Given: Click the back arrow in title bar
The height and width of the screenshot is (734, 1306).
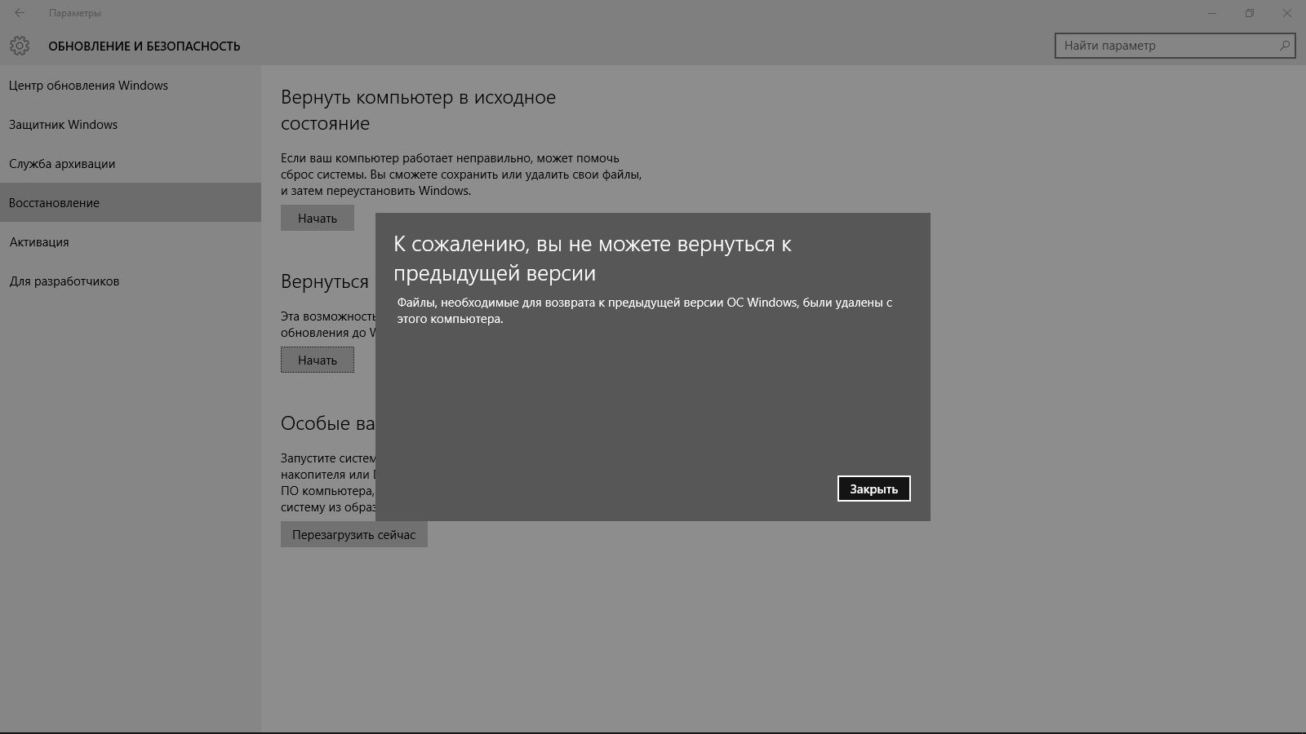Looking at the screenshot, I should pyautogui.click(x=20, y=13).
